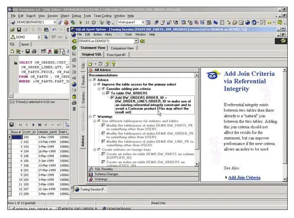The width and height of the screenshot is (294, 218).
Task: Switch to the Comparison View tab
Action: [122, 48]
